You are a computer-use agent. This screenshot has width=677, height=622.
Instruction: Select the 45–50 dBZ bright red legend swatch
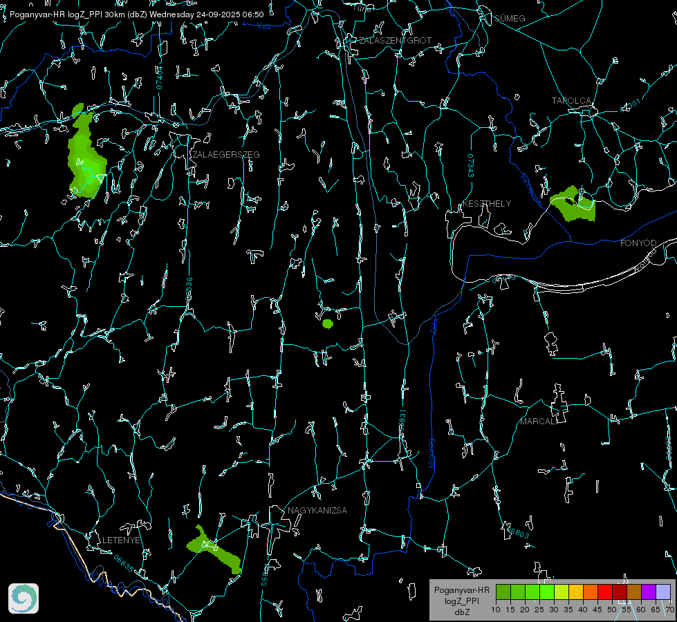click(x=605, y=592)
